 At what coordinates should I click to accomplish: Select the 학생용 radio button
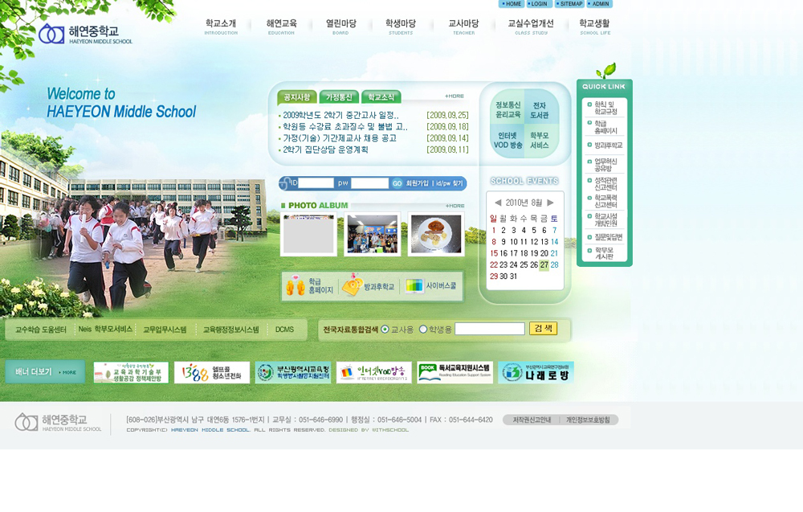point(423,329)
